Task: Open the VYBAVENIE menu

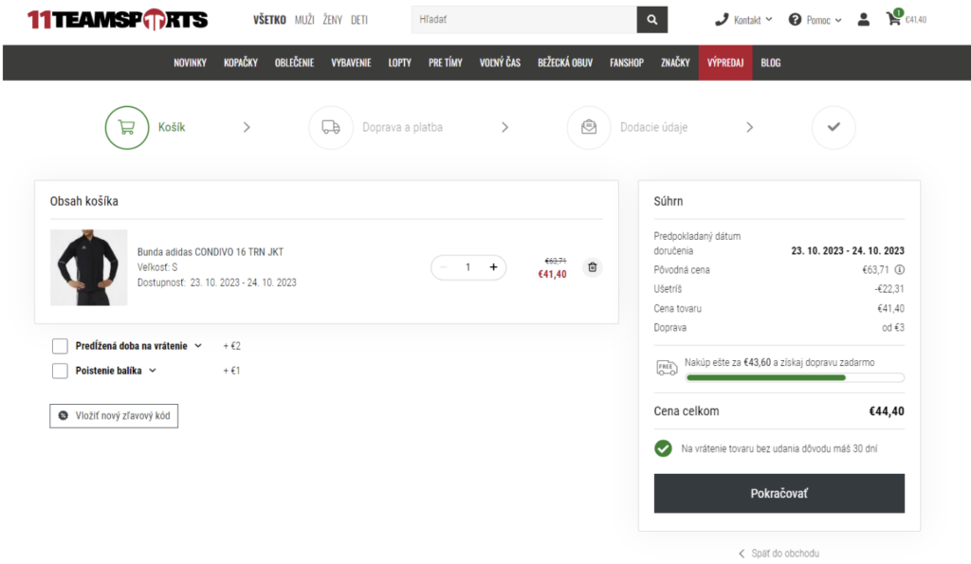Action: [351, 63]
